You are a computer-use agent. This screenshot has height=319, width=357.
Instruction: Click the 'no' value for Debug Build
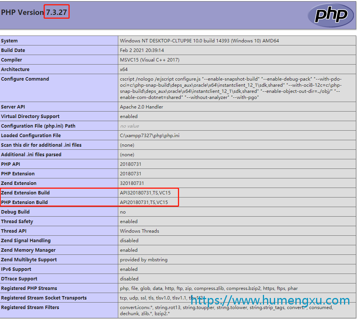123,212
